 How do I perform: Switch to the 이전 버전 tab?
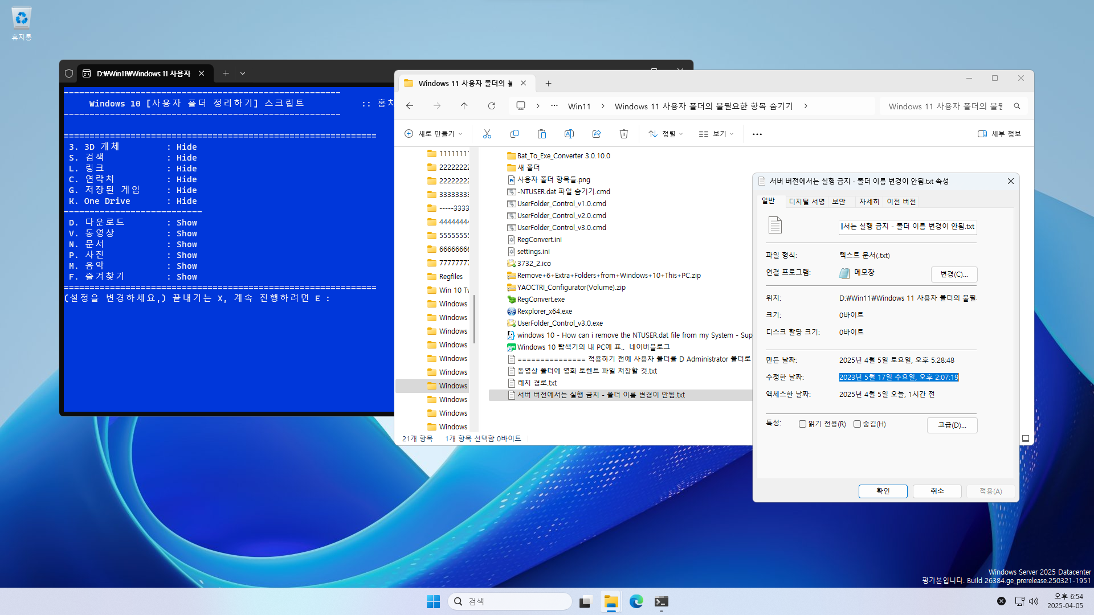(901, 202)
